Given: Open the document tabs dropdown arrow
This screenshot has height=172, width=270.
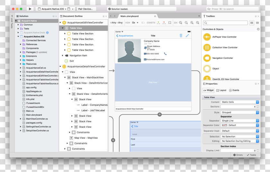Looking at the screenshot, I should tap(199, 16).
